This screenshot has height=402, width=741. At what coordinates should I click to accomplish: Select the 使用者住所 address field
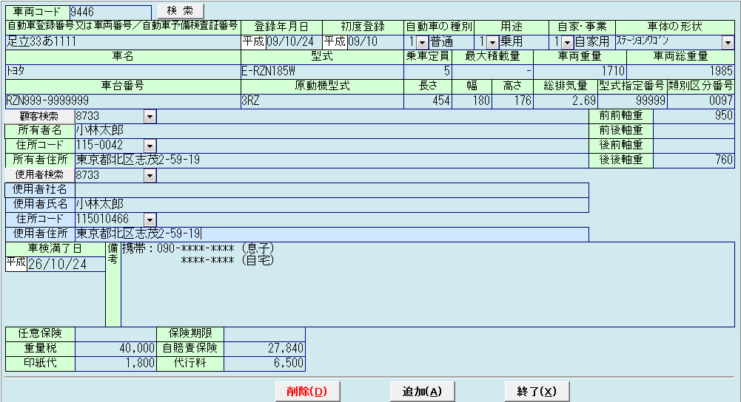coord(332,234)
